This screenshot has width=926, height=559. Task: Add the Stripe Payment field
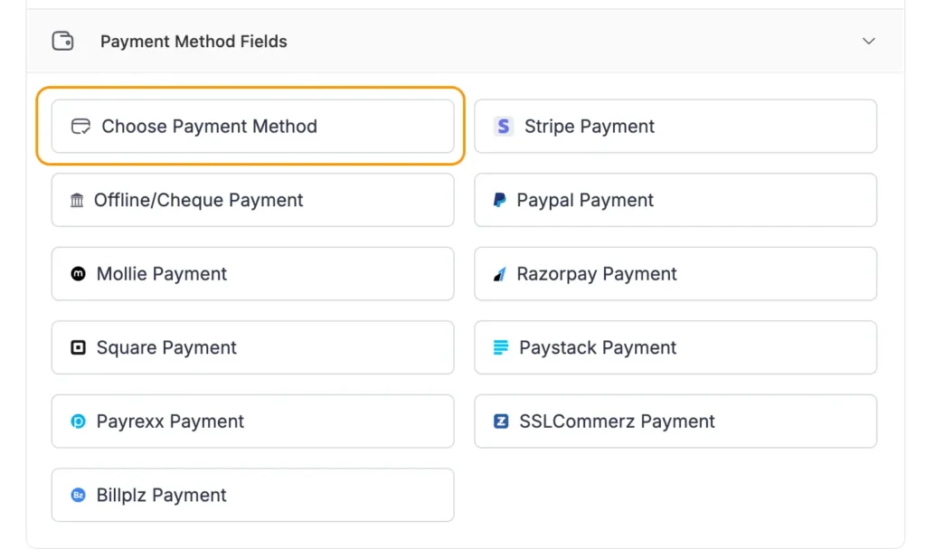676,126
